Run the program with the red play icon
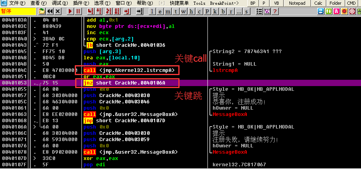This screenshot has height=169, width=361. pos(70,11)
